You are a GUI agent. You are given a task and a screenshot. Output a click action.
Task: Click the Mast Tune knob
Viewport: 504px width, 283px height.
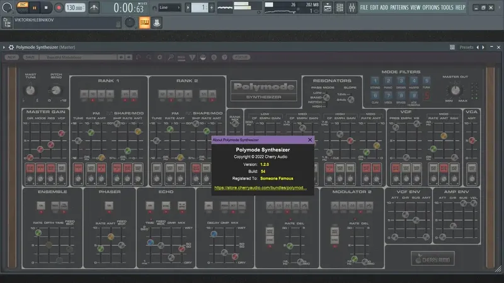click(30, 90)
